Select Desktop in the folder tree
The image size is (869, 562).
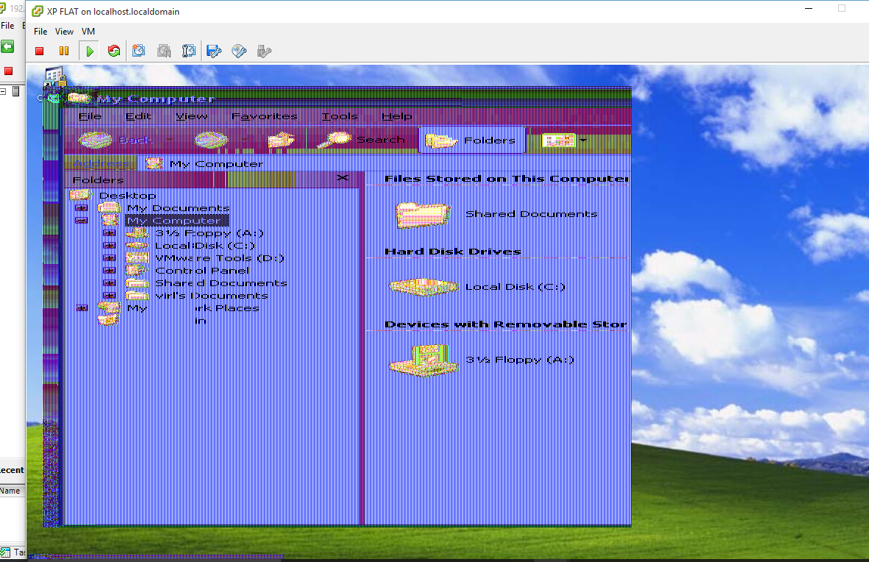pos(127,196)
